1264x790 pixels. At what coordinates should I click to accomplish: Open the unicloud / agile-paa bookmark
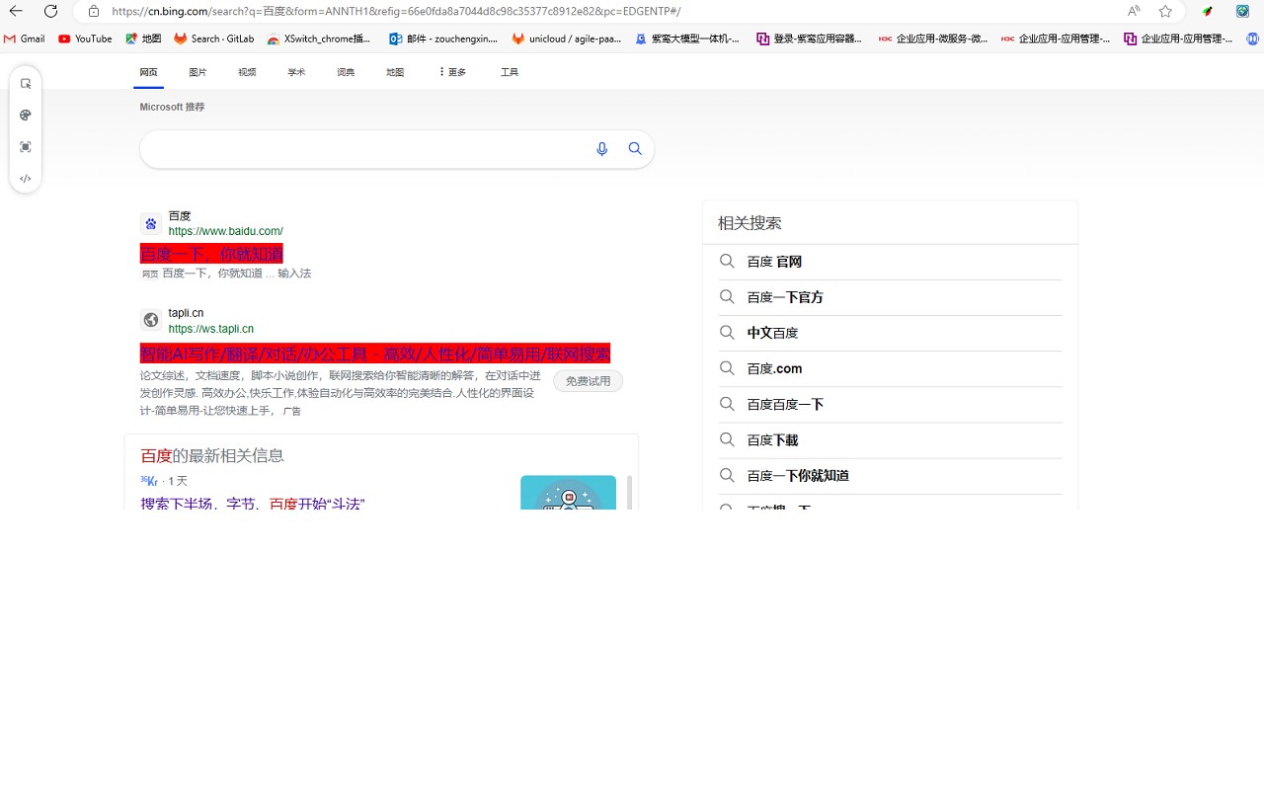(567, 39)
